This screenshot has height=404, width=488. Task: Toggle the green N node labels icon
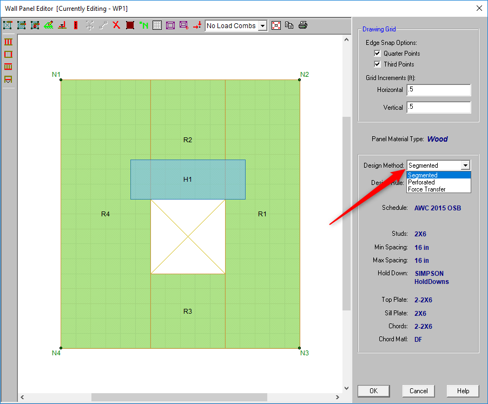point(144,25)
